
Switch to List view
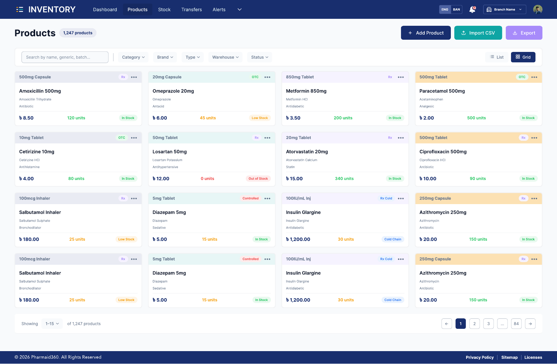coord(497,57)
